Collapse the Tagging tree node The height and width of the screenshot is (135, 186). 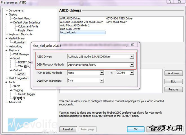[11, 90]
